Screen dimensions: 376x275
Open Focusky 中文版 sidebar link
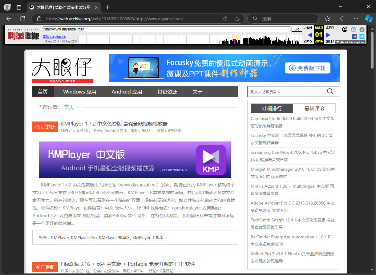292,139
